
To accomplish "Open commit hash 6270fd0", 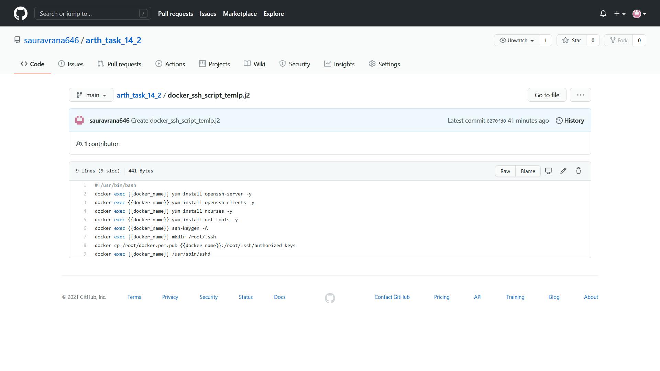I will (496, 121).
